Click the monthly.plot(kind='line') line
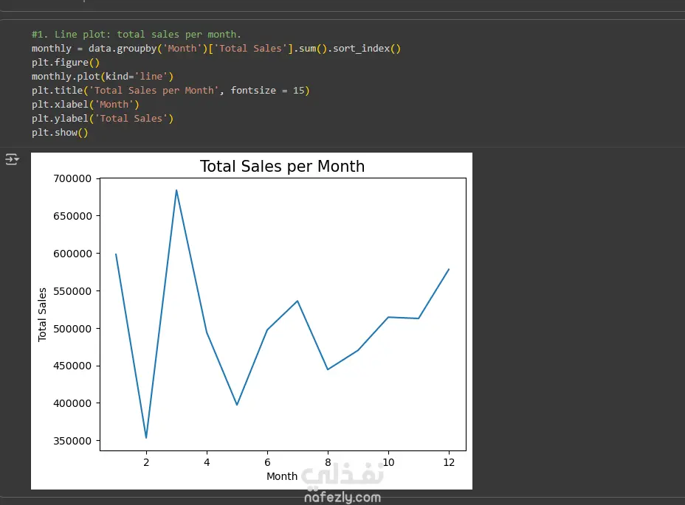Screen dimensions: 685x505 coord(102,76)
